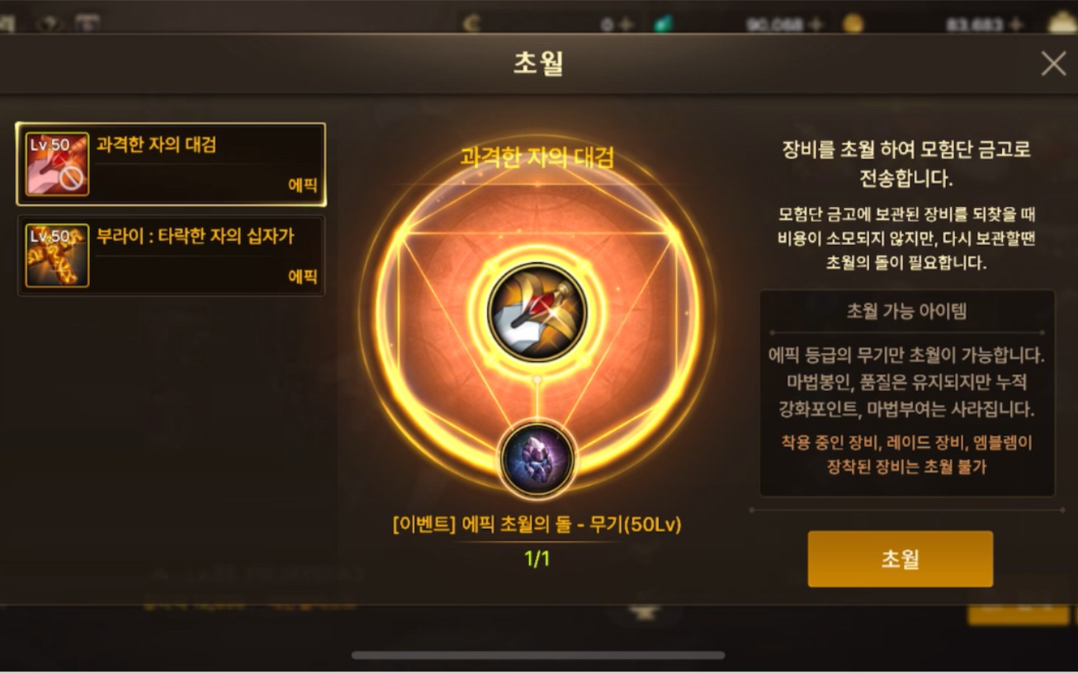Click the plus next to 0 currency
Screen dimensions: 1078x673
625,24
